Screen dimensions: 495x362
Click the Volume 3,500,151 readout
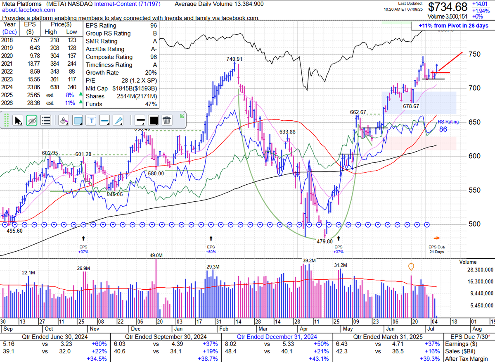click(448, 17)
